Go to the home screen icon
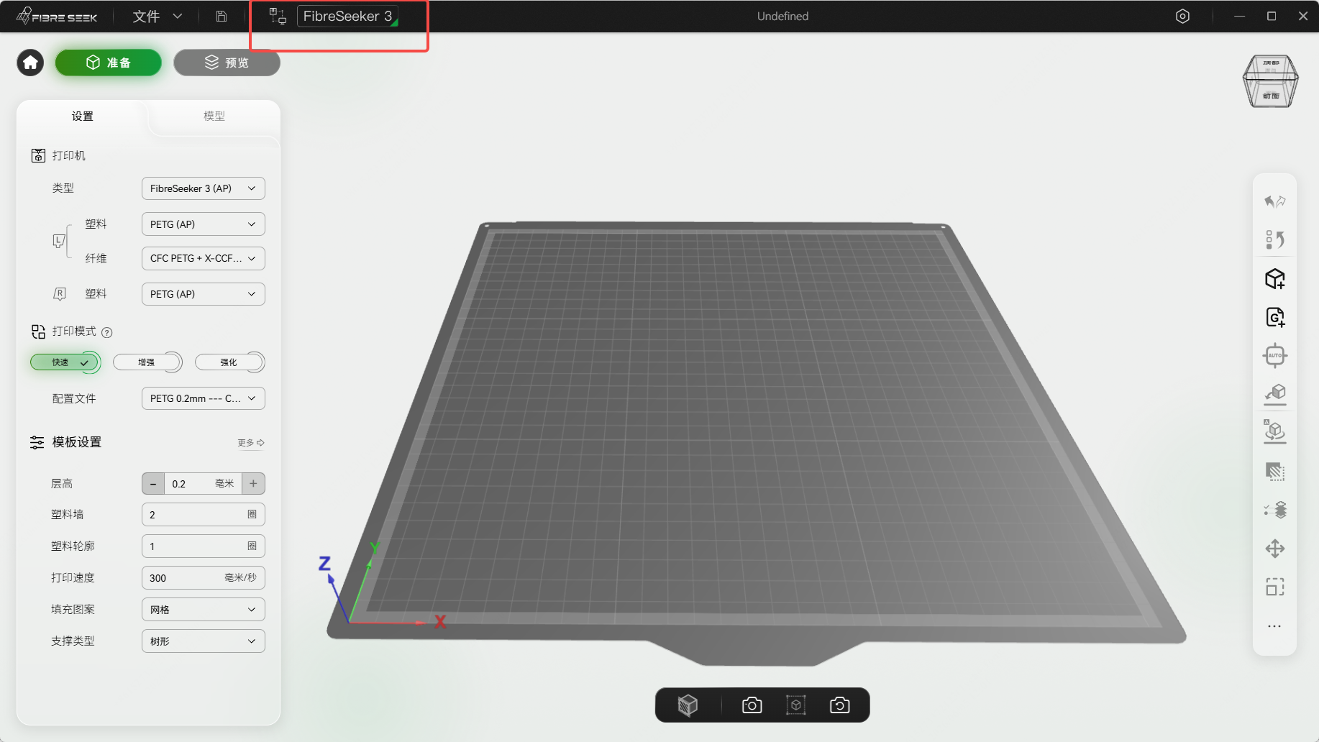 click(x=30, y=63)
